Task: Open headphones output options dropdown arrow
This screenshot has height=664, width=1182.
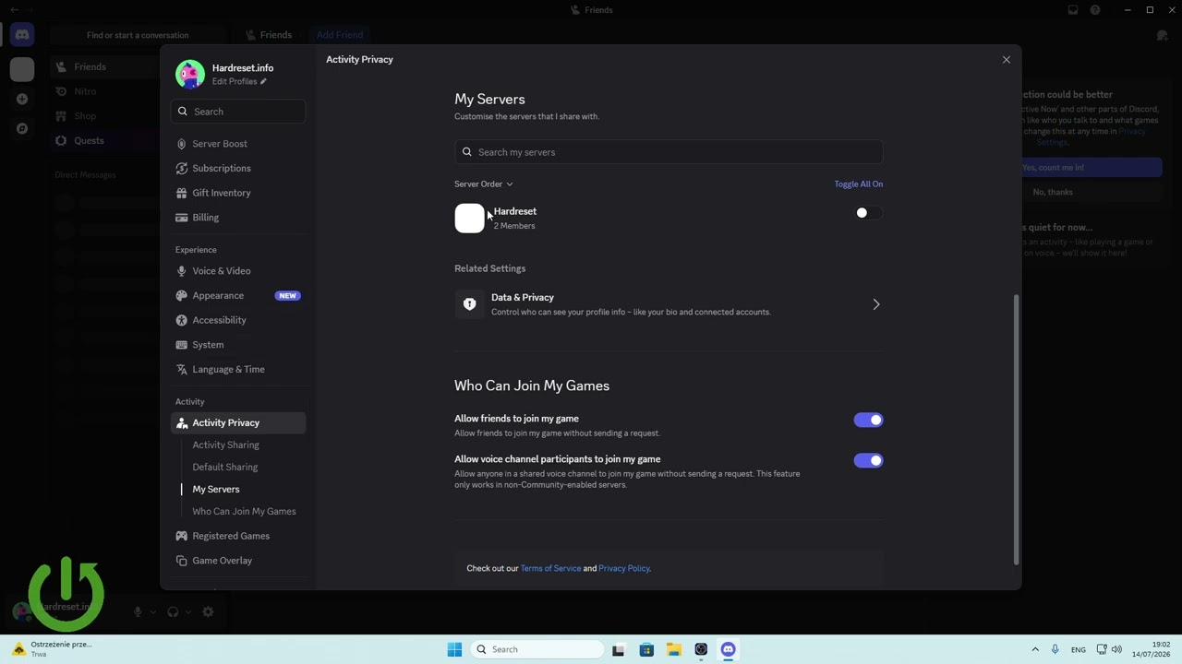Action: point(188,611)
